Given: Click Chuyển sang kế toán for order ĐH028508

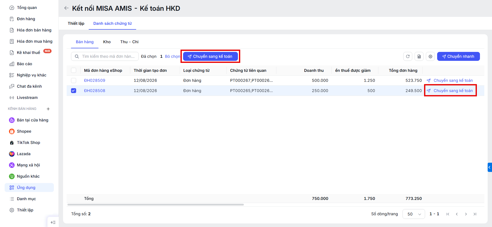Looking at the screenshot, I should (450, 91).
